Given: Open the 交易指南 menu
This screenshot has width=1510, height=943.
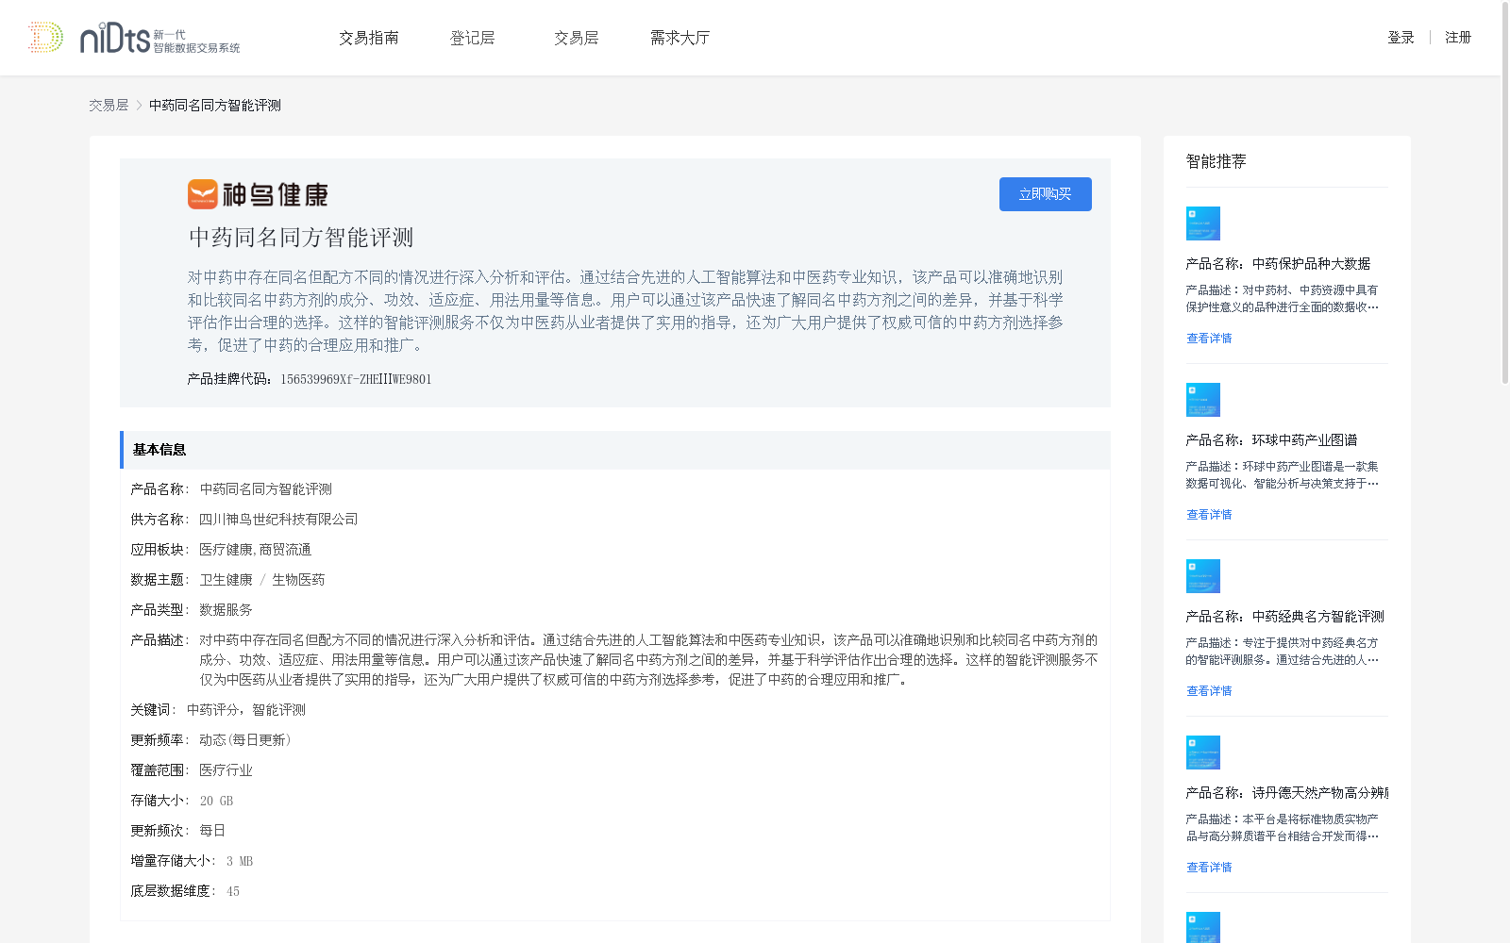Looking at the screenshot, I should click(x=369, y=38).
